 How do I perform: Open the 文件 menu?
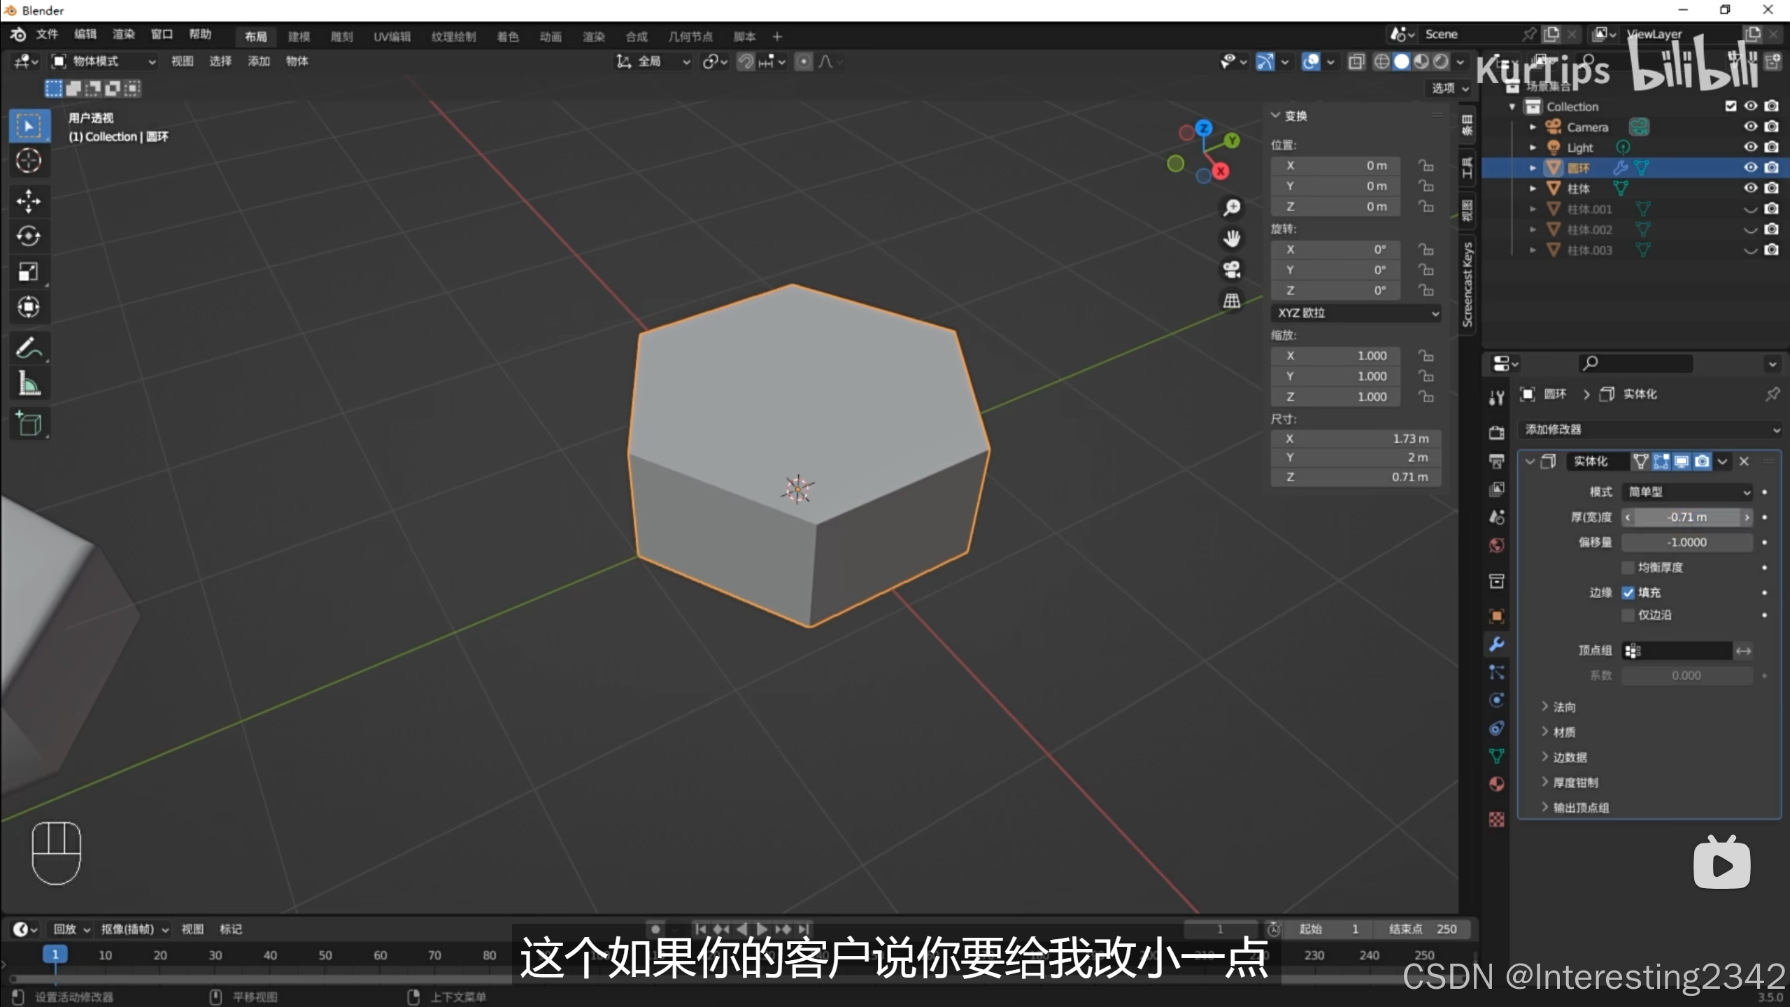(x=47, y=34)
